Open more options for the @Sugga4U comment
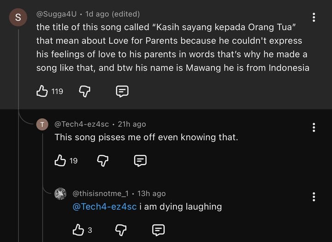332x242 pixels. pyautogui.click(x=314, y=18)
